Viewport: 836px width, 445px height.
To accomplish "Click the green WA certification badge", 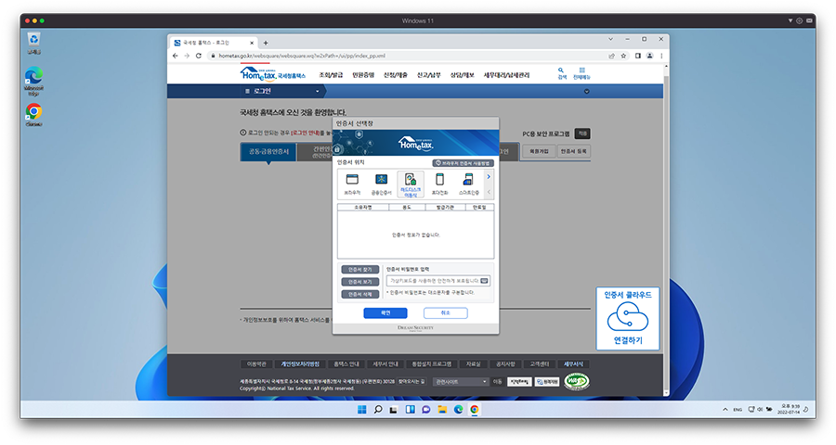I will [x=576, y=381].
